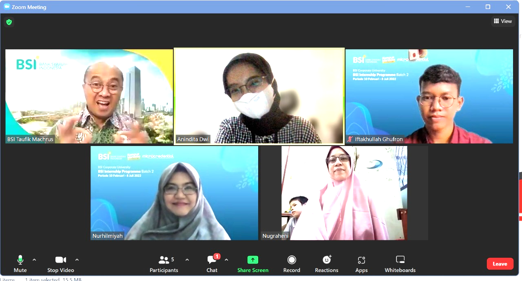This screenshot has width=522, height=281.
Task: Click the red Leave button
Action: click(500, 264)
